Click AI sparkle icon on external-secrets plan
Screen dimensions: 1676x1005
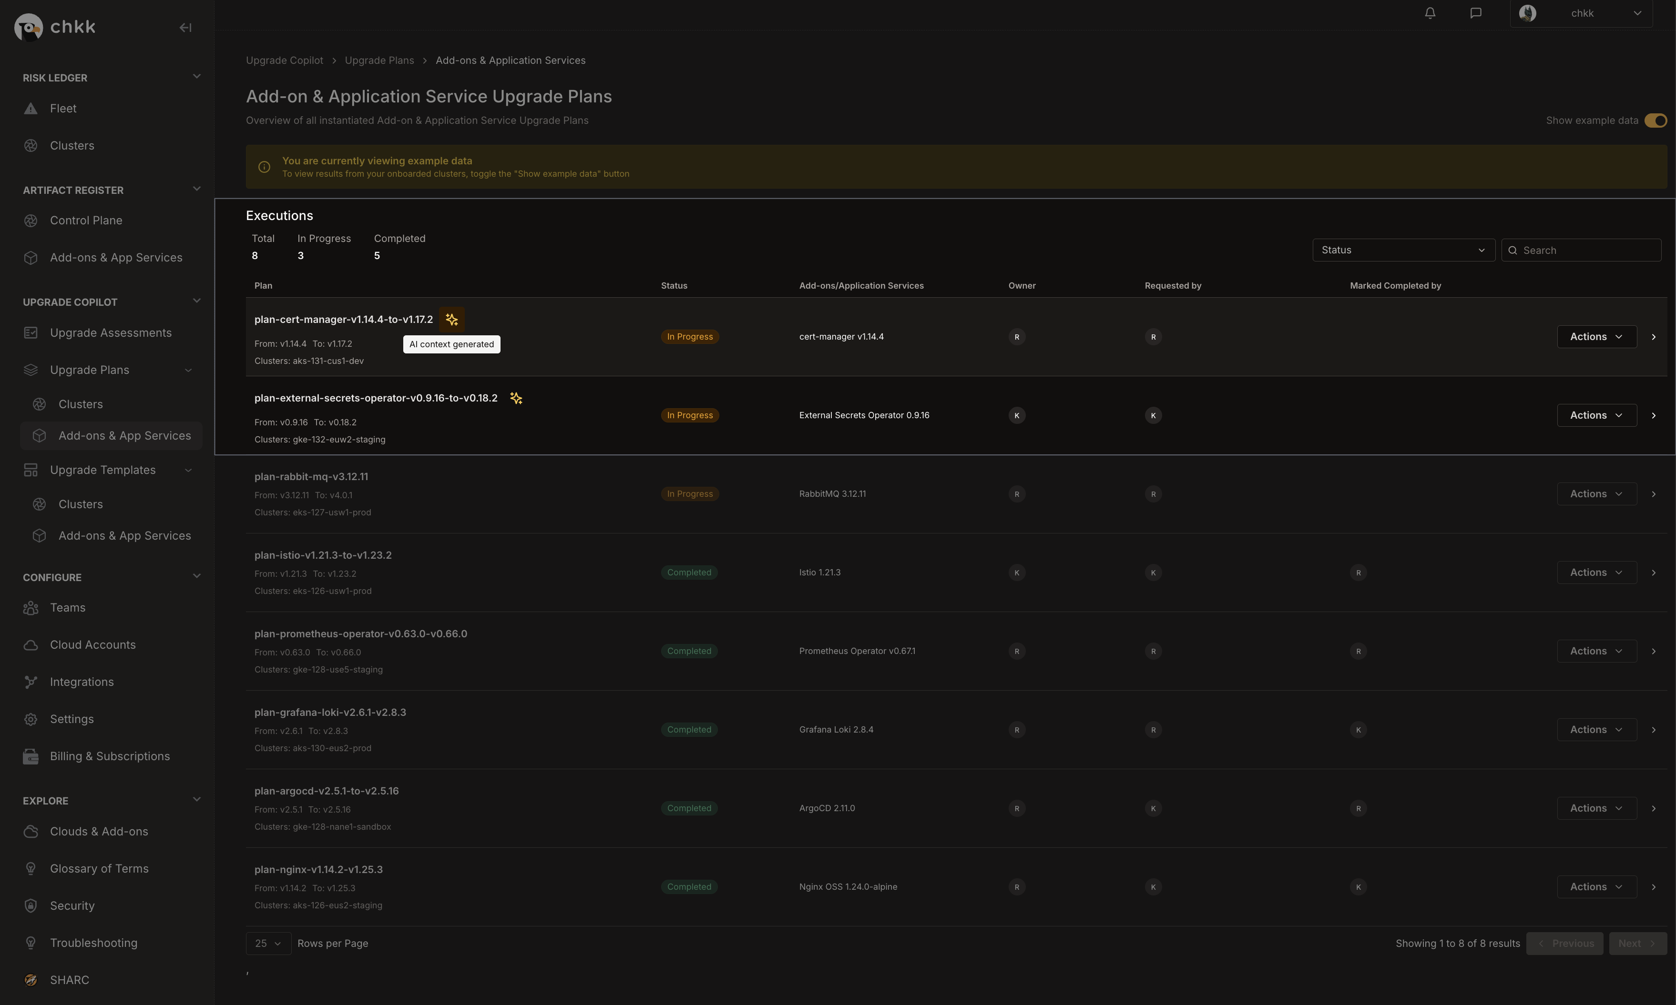click(516, 398)
